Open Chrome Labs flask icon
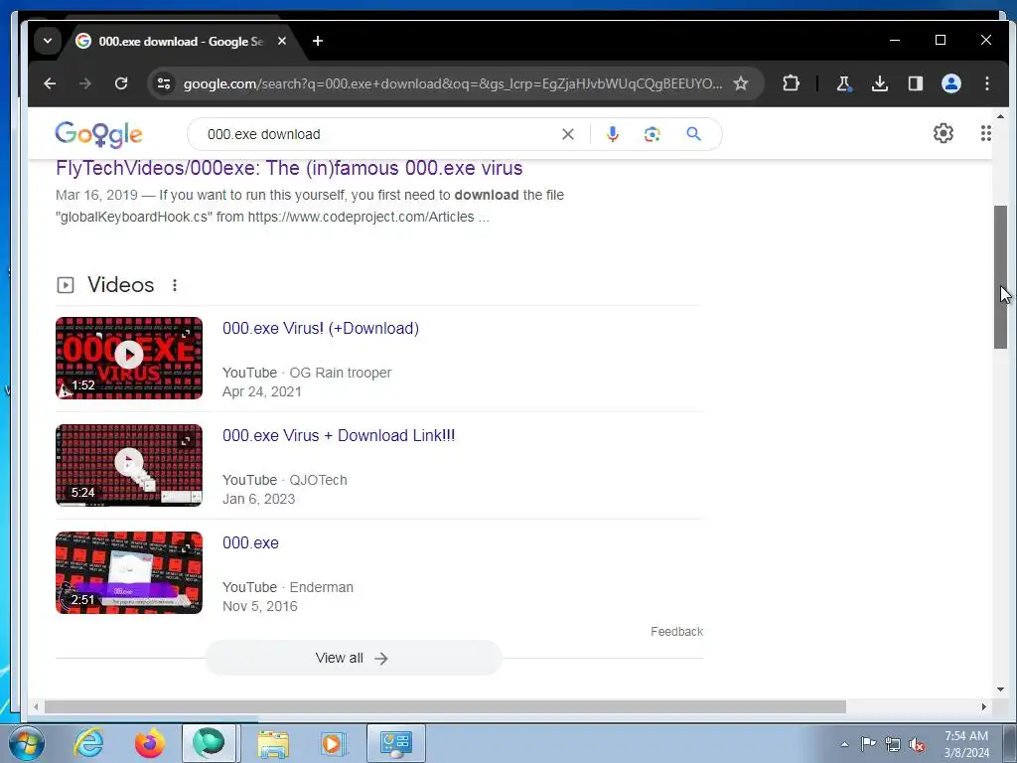Screen dimensions: 1017x763 click(x=844, y=83)
